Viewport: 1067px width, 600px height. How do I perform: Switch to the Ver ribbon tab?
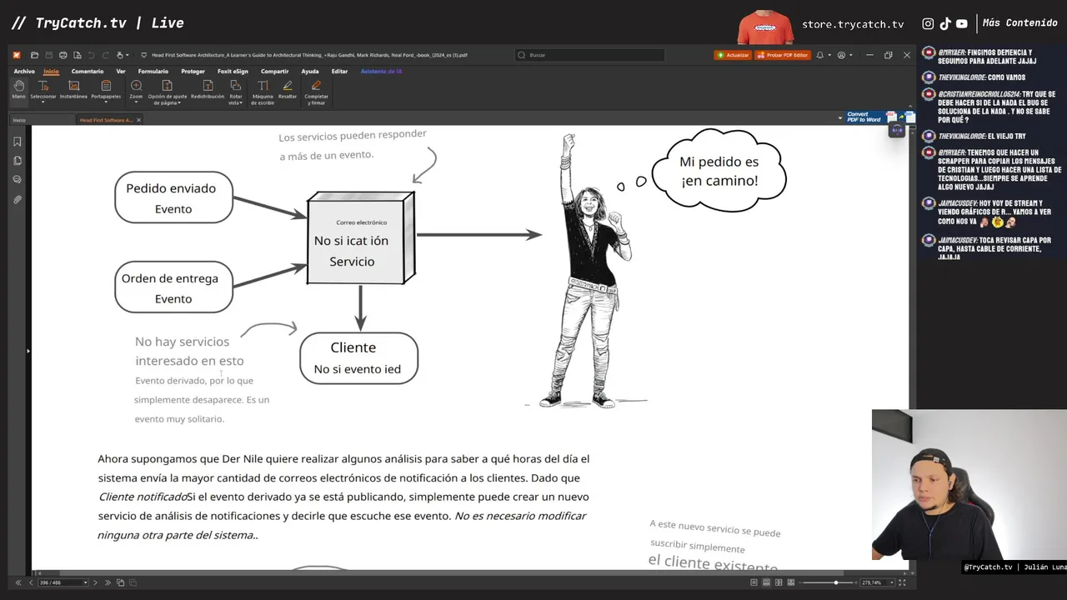[x=121, y=72]
